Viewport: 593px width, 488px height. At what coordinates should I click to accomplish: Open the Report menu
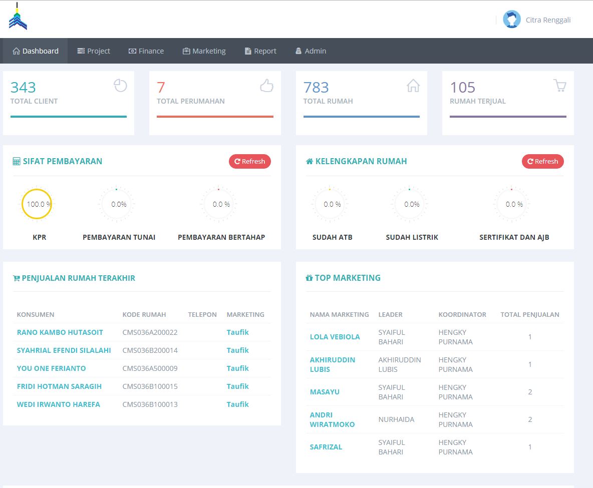(260, 51)
